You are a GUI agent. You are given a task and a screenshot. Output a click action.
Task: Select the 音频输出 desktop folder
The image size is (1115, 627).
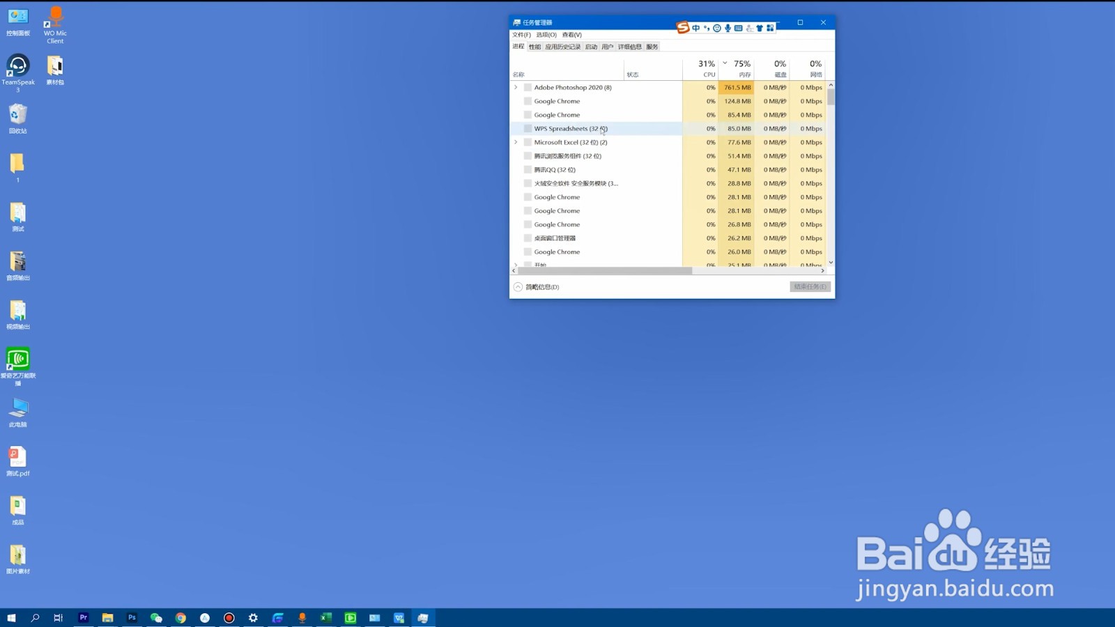pos(18,265)
